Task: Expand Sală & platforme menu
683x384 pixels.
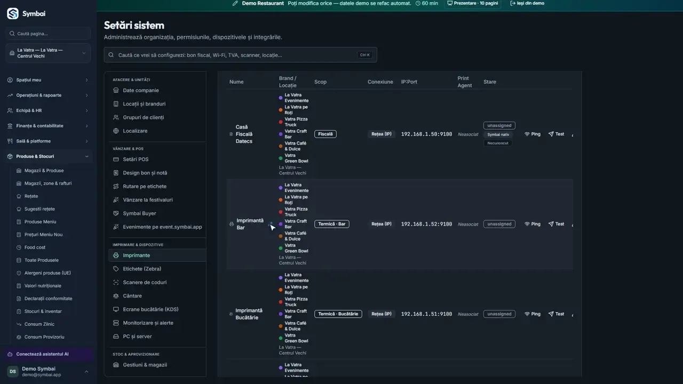Action: coord(48,141)
